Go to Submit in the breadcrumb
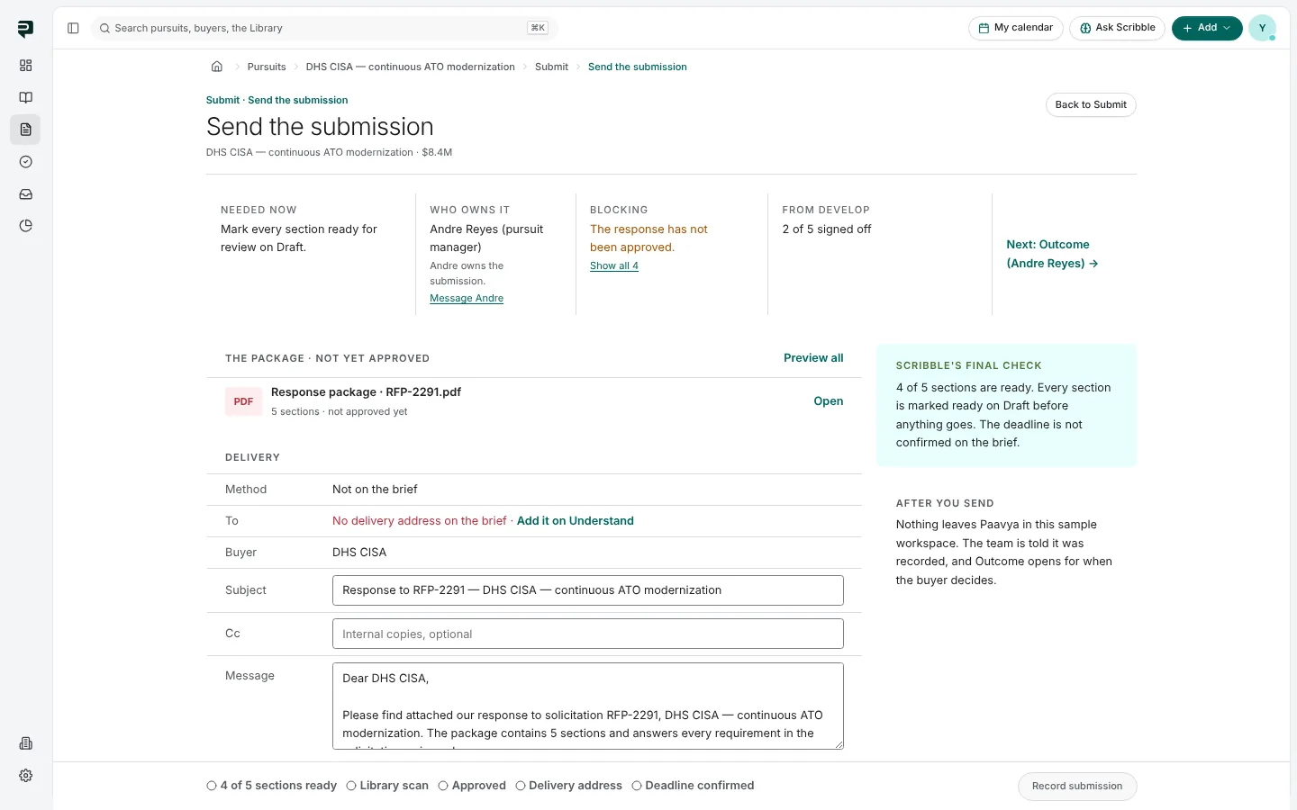This screenshot has height=810, width=1297. coord(551,67)
